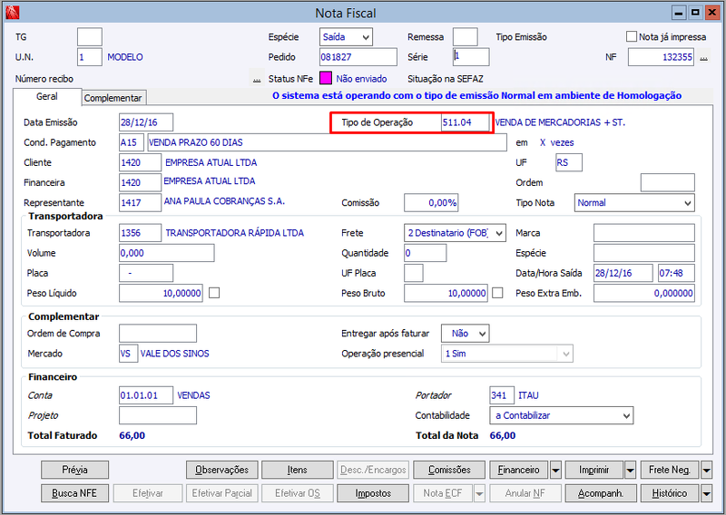Expand the Frete Neg. button arrow
726x515 pixels.
click(x=706, y=470)
